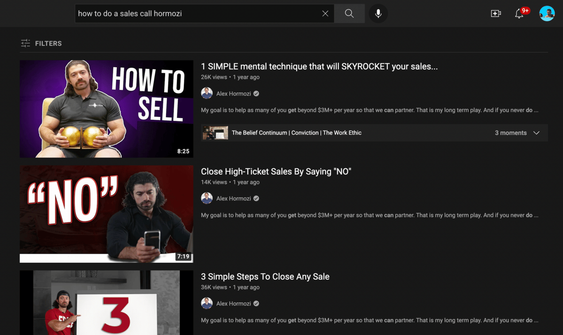
Task: Open Alex Hormozi channel name under 3 Simple Steps
Action: [x=233, y=304]
